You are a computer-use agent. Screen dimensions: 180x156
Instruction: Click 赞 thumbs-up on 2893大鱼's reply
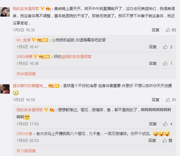point(167,140)
